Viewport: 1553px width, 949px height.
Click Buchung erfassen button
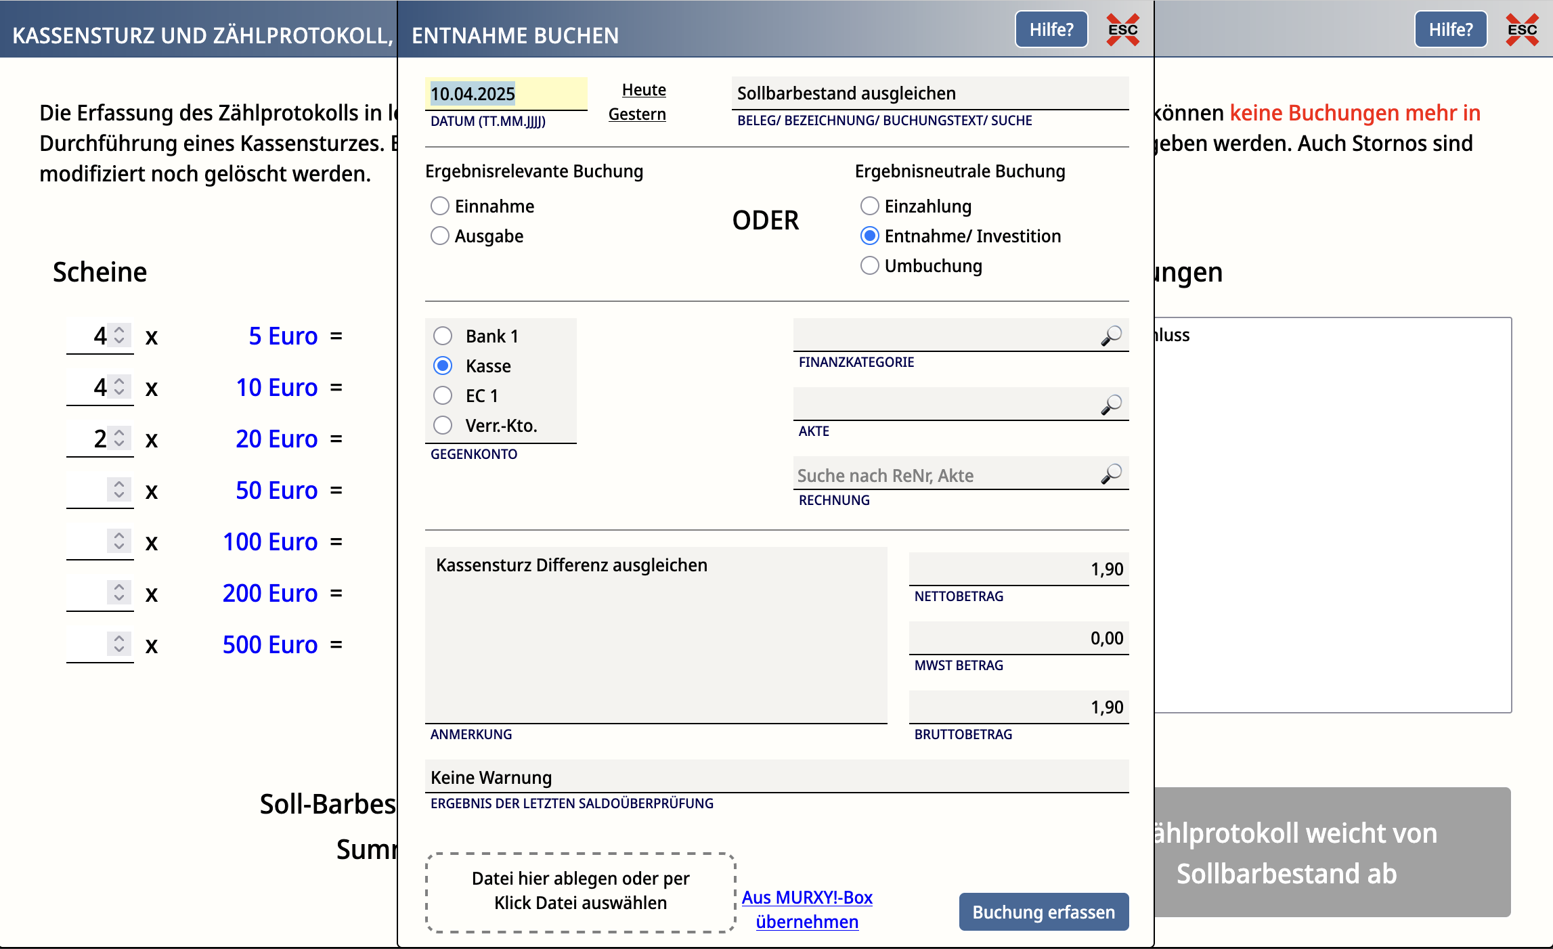click(1044, 912)
